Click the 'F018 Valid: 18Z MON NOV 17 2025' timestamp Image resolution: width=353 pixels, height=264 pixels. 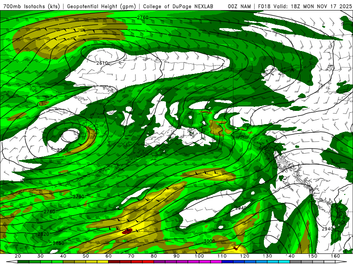[x=304, y=7]
